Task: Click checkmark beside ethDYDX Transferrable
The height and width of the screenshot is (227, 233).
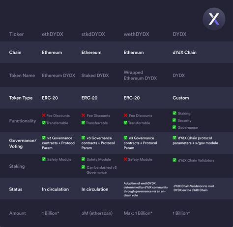Action: pos(44,122)
